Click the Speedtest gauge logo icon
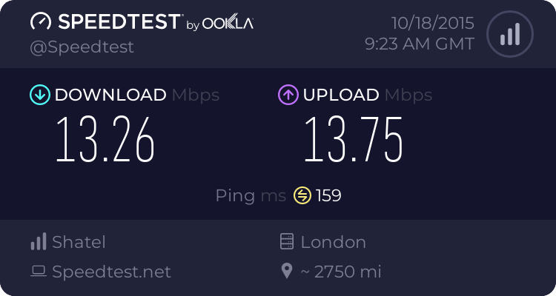 pos(42,22)
